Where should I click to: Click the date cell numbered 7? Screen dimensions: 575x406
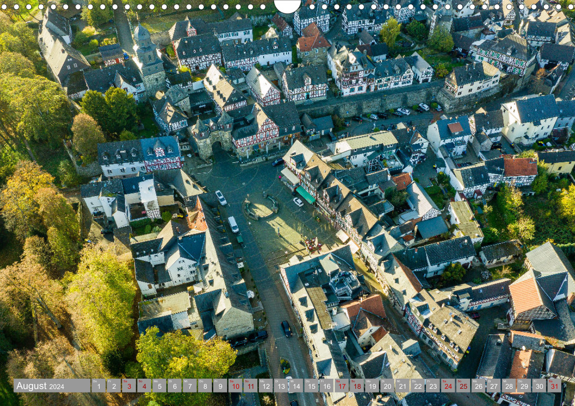(x=190, y=386)
